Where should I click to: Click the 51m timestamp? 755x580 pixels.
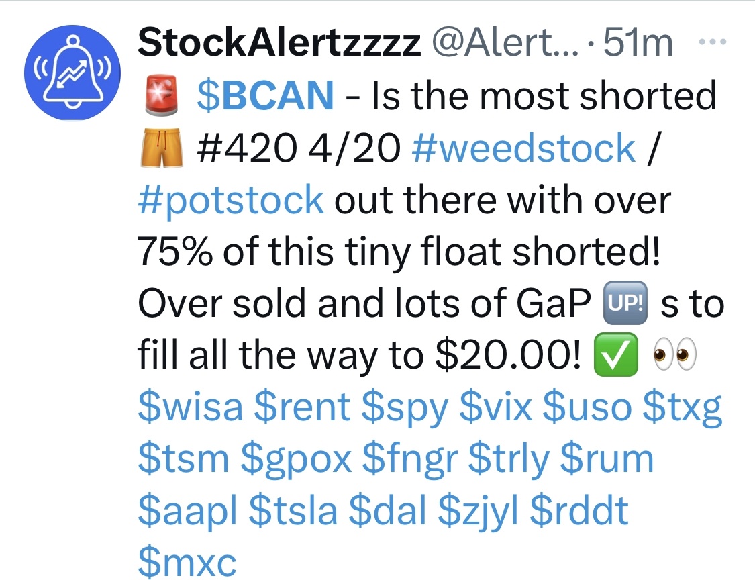click(638, 42)
